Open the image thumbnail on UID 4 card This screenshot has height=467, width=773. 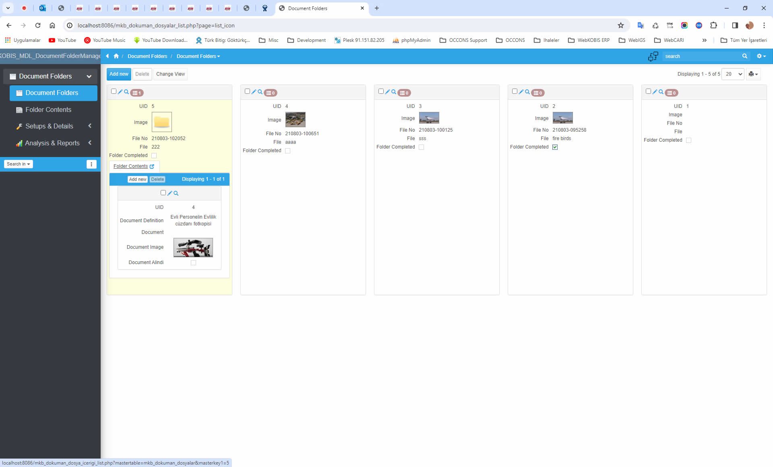(296, 120)
